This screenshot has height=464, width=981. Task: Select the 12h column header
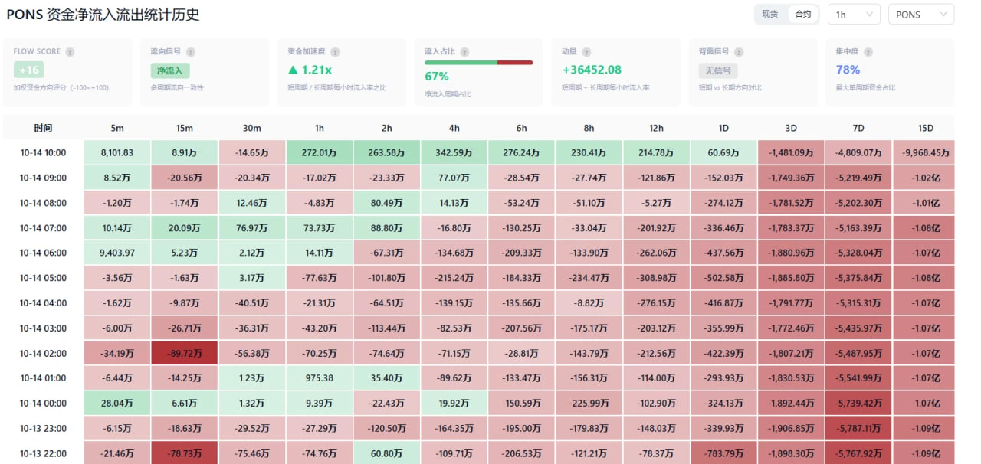coord(656,128)
